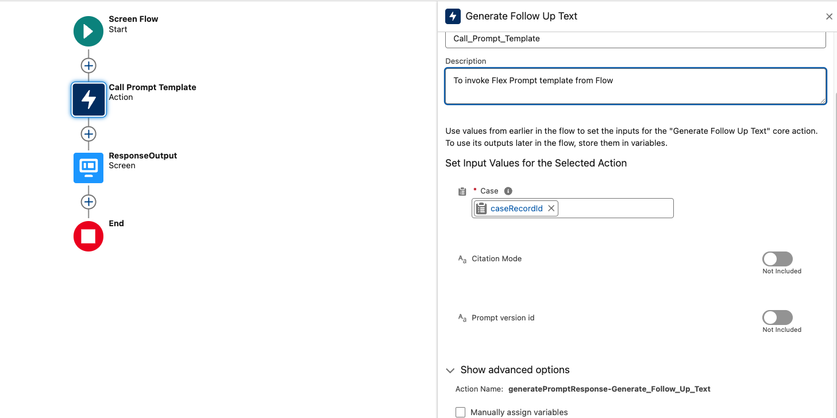Click the Action Name: label

tap(479, 389)
